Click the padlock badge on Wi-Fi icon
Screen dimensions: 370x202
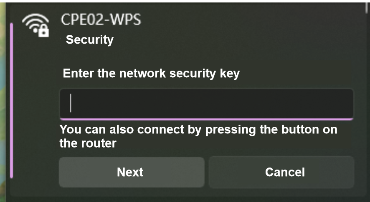pos(43,32)
